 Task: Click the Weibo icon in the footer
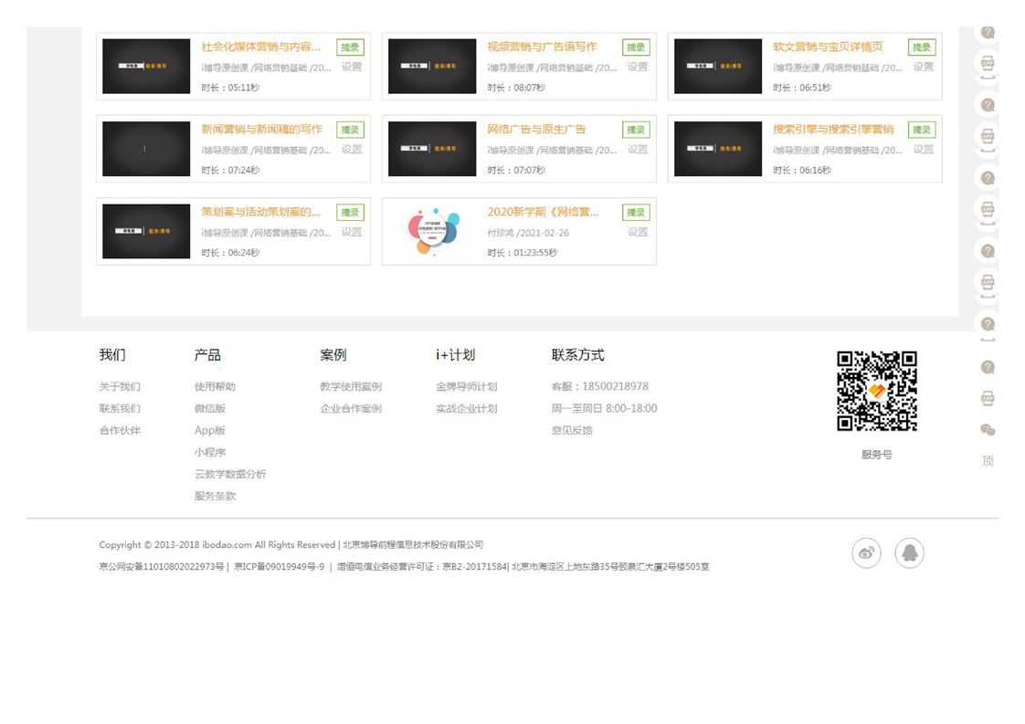(x=866, y=553)
